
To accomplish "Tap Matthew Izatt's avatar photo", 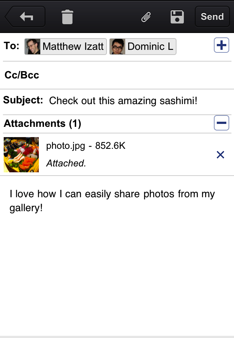I will [33, 47].
